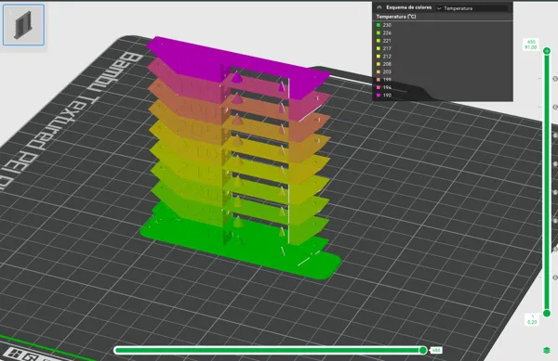Viewport: 558px width, 361px height.
Task: Open the Temperatura color scheme dropdown
Action: click(472, 8)
